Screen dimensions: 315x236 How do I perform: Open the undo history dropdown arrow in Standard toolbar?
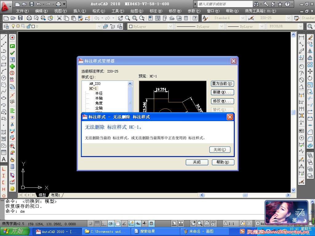[x=102, y=18]
